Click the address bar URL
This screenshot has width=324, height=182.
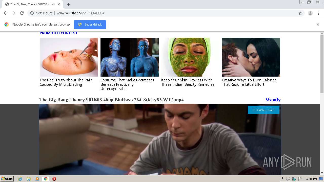(x=80, y=13)
